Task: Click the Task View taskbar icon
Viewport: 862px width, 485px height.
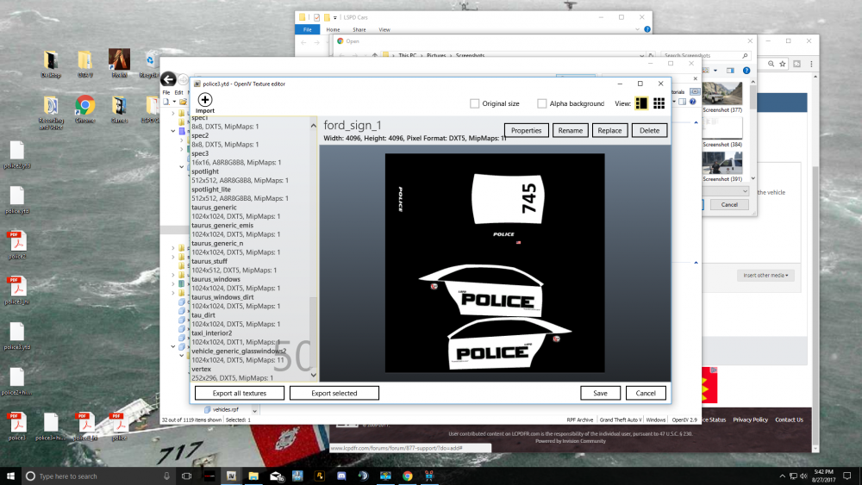Action: pos(186,476)
